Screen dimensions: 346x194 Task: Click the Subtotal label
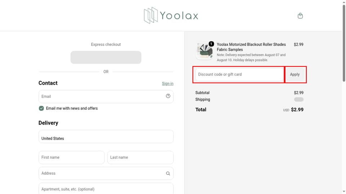click(x=202, y=93)
